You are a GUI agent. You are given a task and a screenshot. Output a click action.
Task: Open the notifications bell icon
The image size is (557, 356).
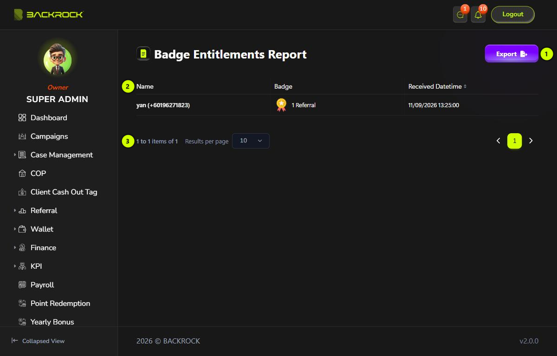click(478, 15)
